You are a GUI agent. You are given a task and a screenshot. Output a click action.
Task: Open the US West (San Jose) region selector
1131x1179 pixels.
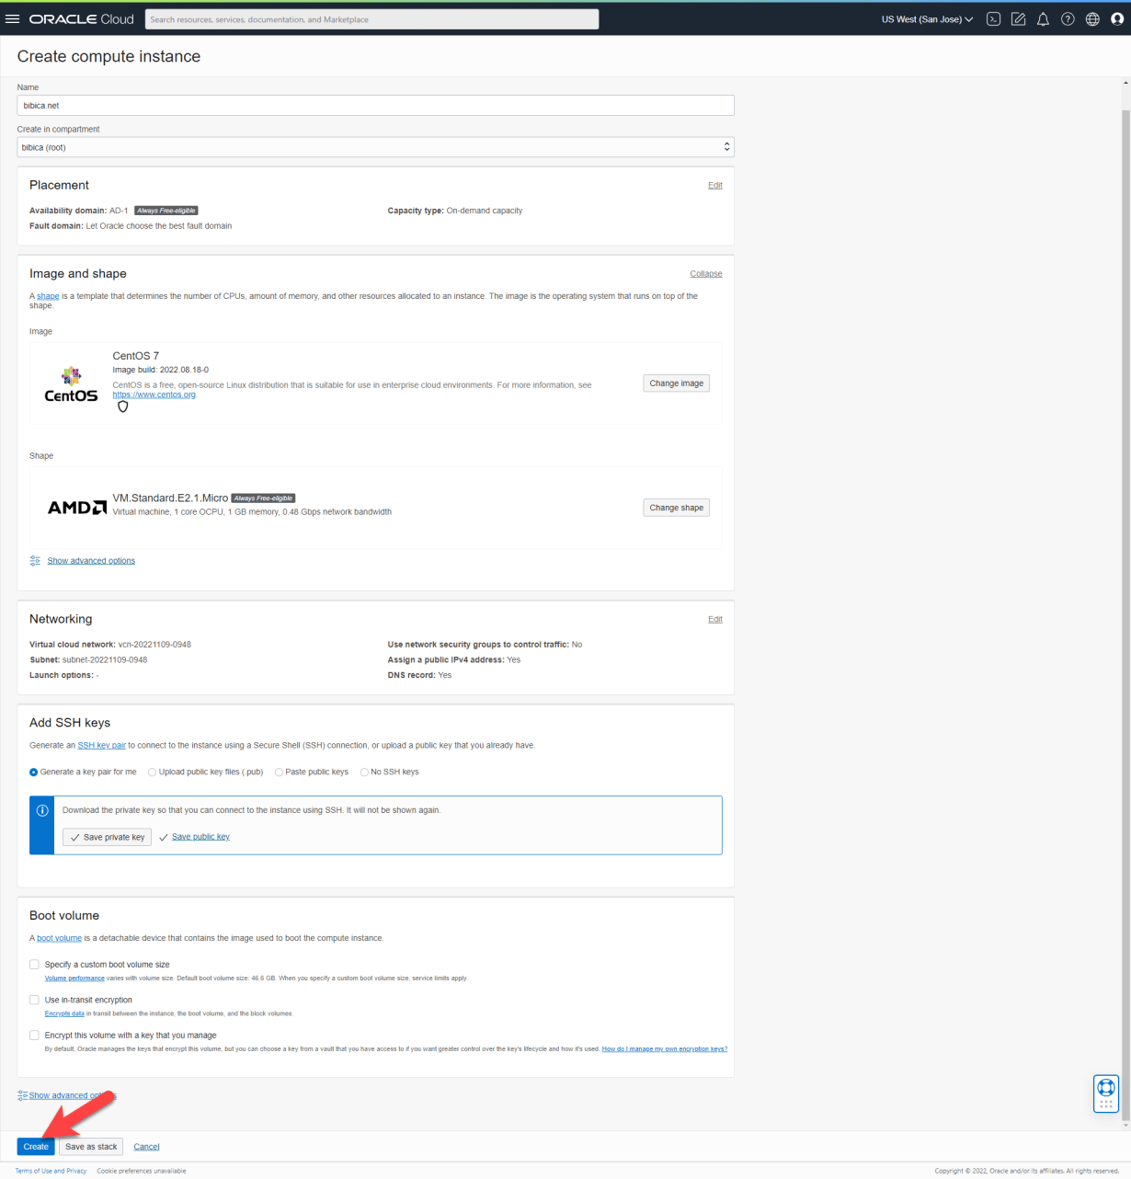click(x=927, y=19)
